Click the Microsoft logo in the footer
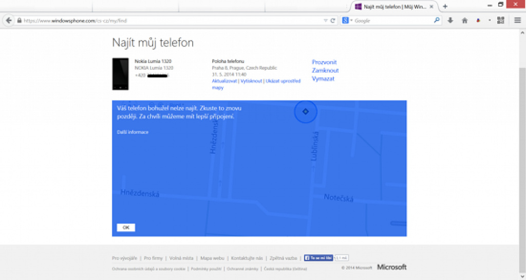This screenshot has width=526, height=280. click(392, 267)
